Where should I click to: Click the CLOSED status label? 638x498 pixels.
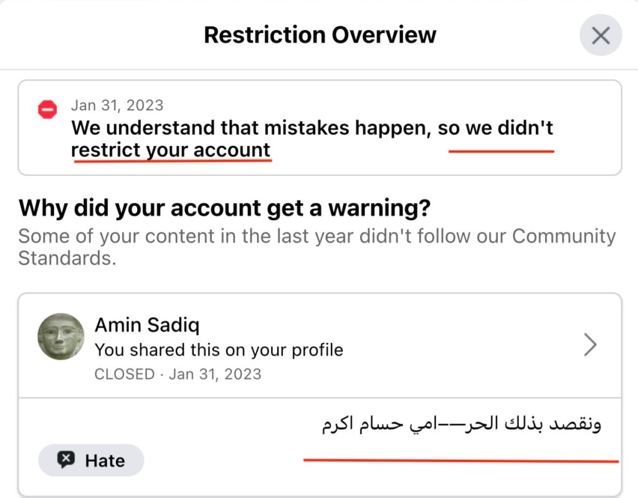[125, 375]
